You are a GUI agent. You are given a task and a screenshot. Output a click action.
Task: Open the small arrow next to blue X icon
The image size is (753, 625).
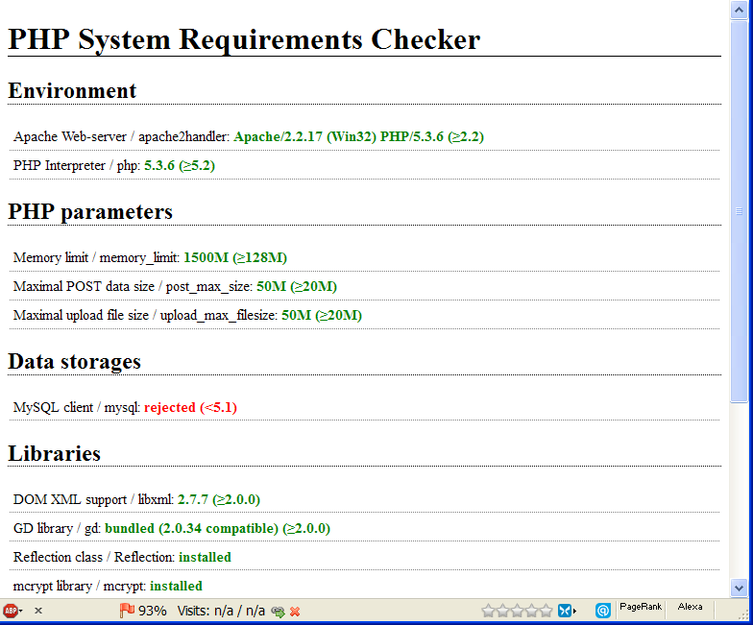[x=574, y=611]
